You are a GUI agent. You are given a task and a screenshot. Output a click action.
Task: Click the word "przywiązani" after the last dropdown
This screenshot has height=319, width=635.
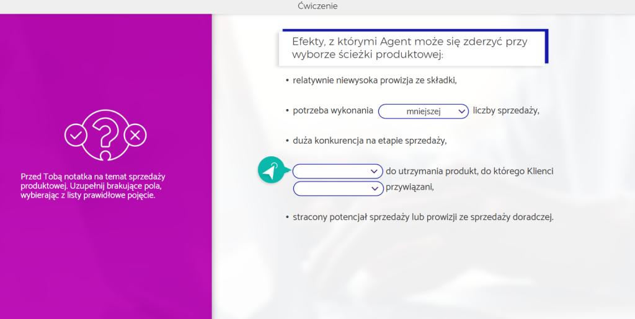click(409, 188)
